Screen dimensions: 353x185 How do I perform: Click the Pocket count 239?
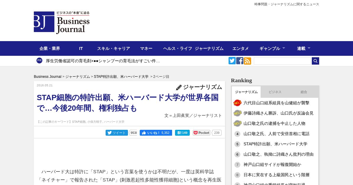pos(217,133)
